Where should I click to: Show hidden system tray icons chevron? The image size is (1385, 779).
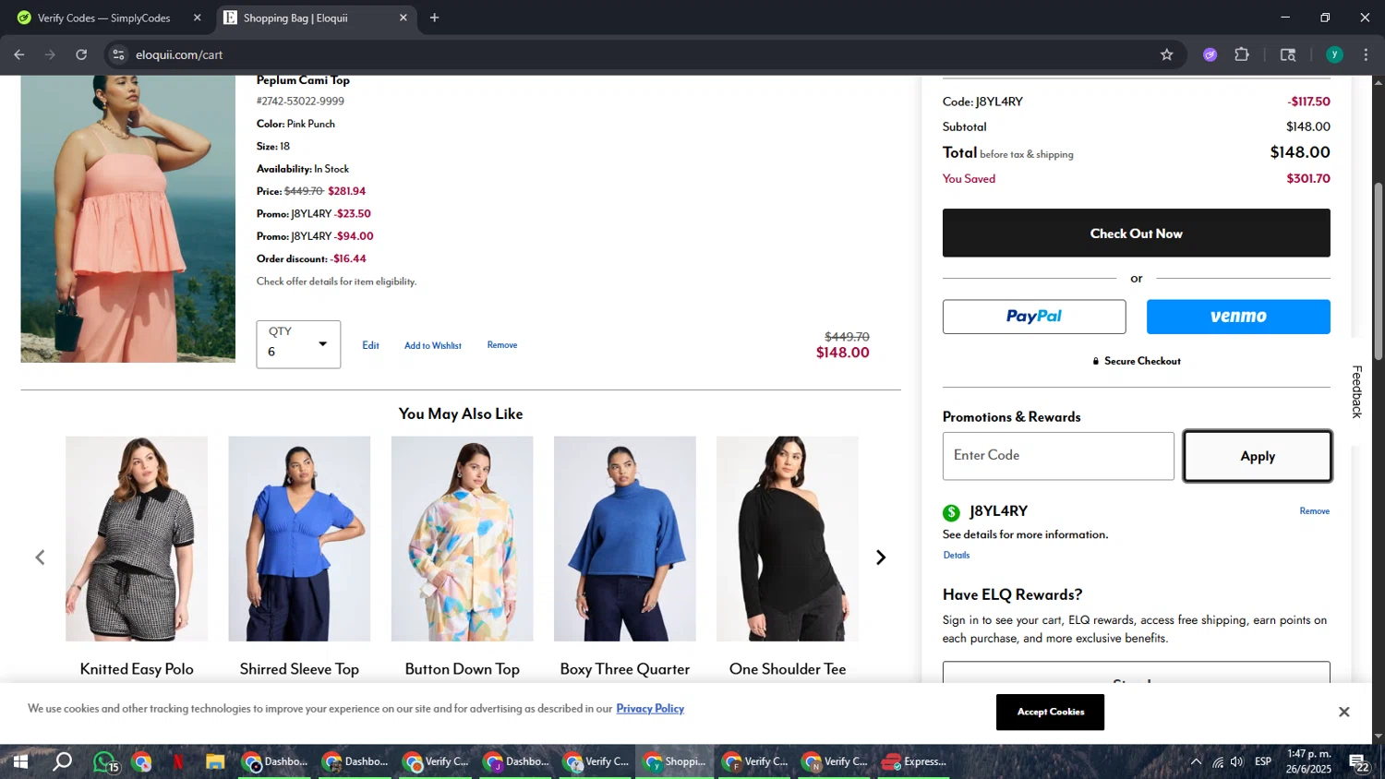tap(1196, 761)
